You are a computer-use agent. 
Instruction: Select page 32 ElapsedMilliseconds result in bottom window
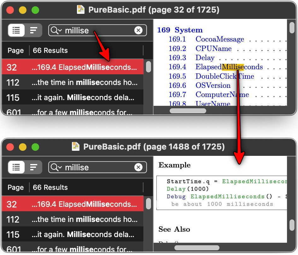tap(73, 204)
